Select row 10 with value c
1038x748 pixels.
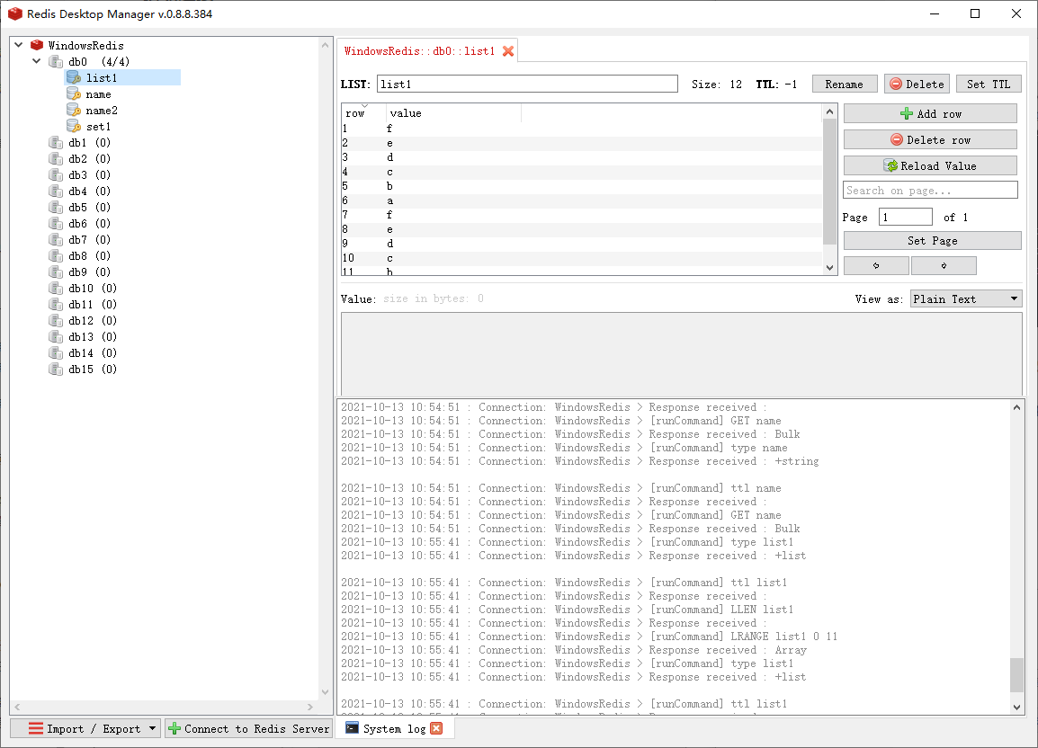tap(581, 258)
